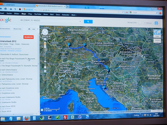The width and height of the screenshot is (167, 125).
Task: Open Google Earth from the taskbar
Action: 87,117
